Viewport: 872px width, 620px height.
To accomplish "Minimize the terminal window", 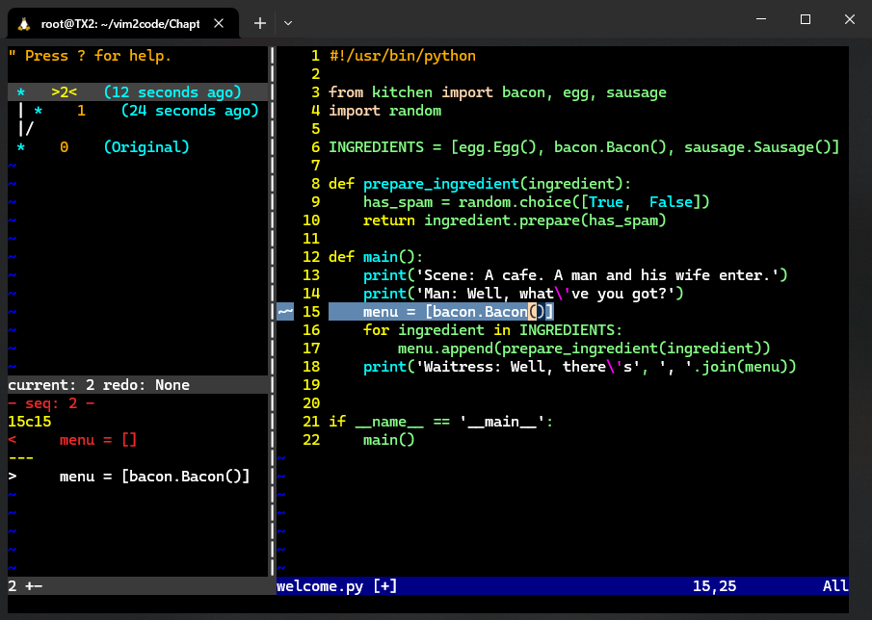I will [x=761, y=19].
